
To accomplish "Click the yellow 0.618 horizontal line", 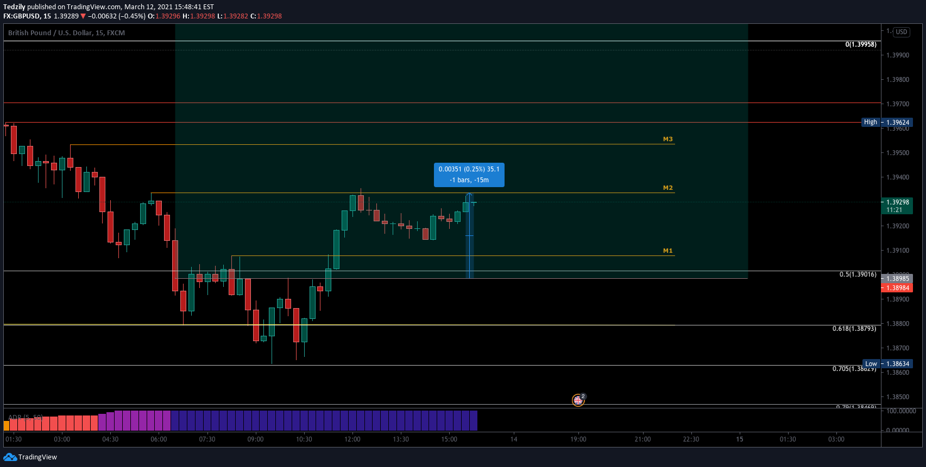I will pyautogui.click(x=339, y=325).
